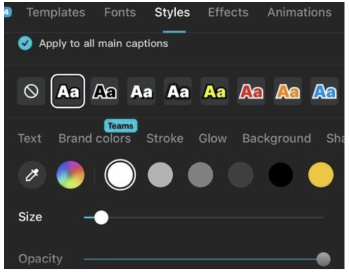Pick the eyedropper color tool
Image resolution: width=349 pixels, height=274 pixels.
(31, 175)
